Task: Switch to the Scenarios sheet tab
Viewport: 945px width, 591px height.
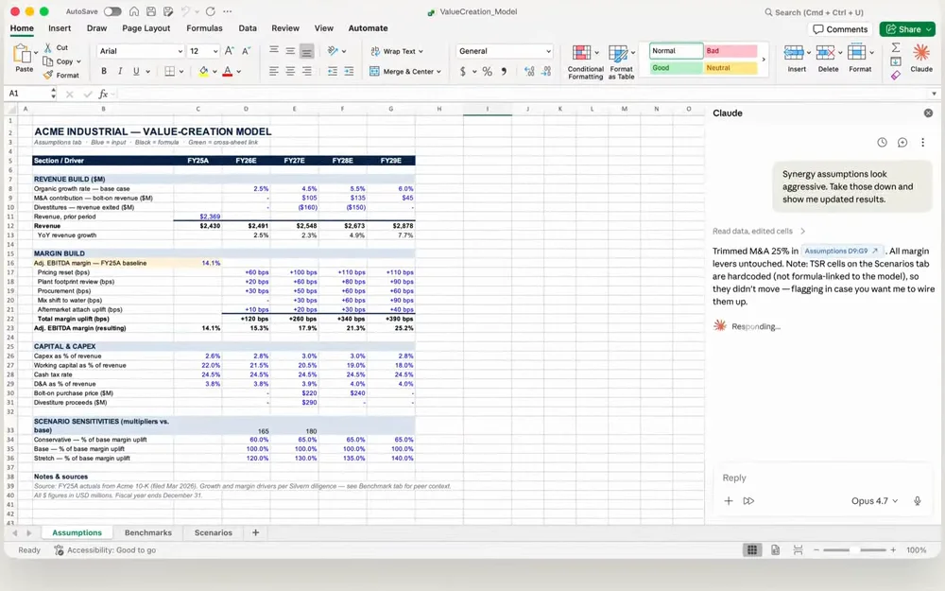Action: click(x=213, y=533)
